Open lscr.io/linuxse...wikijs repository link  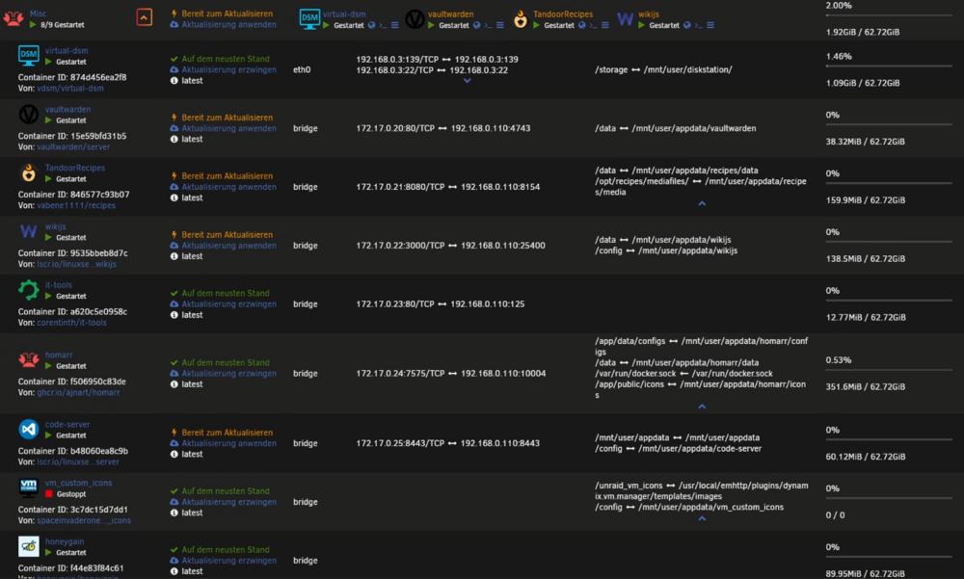[x=76, y=264]
